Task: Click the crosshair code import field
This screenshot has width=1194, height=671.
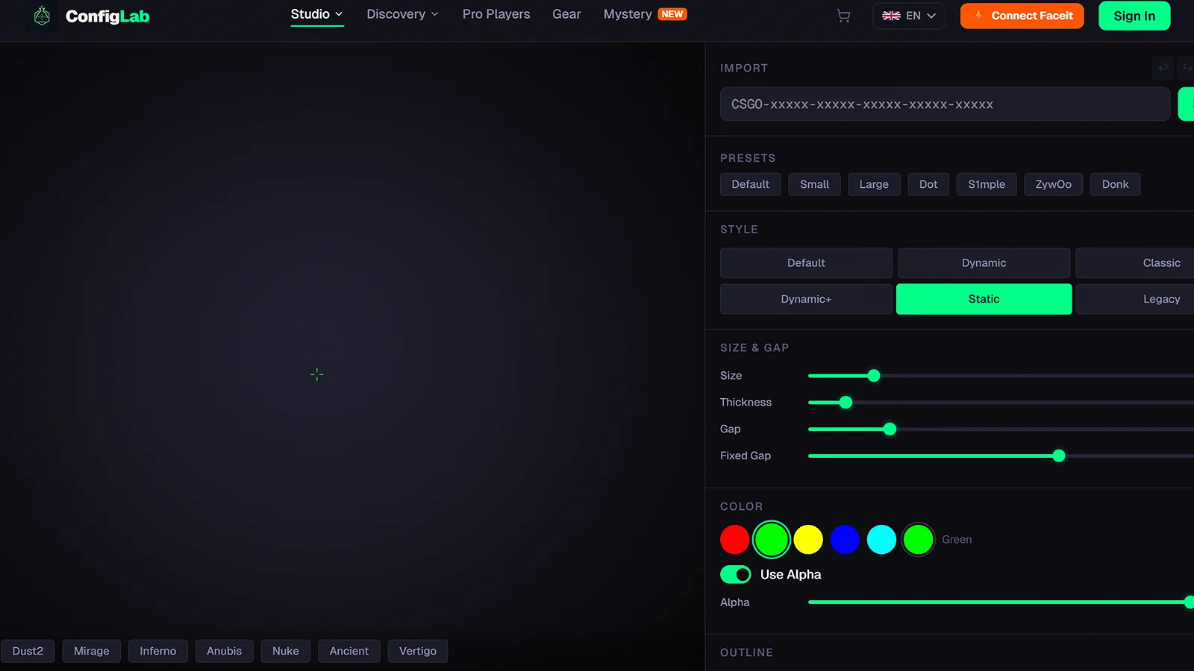Action: [945, 104]
